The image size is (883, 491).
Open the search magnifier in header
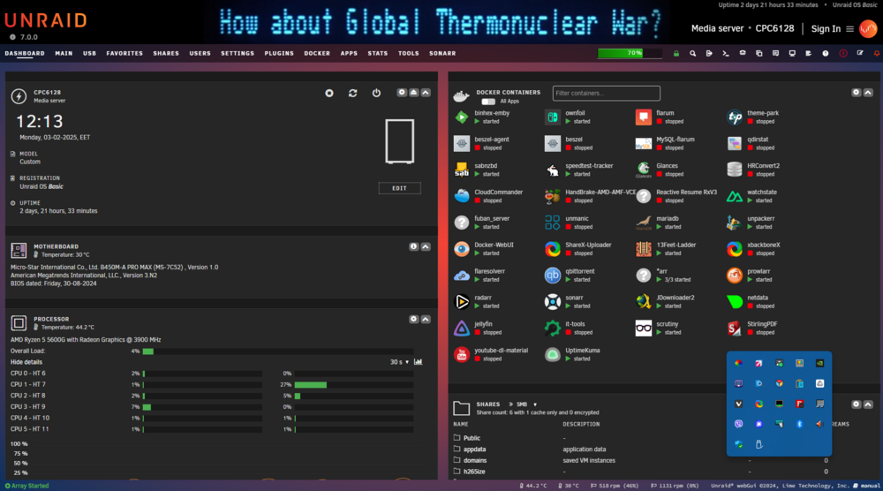[692, 54]
